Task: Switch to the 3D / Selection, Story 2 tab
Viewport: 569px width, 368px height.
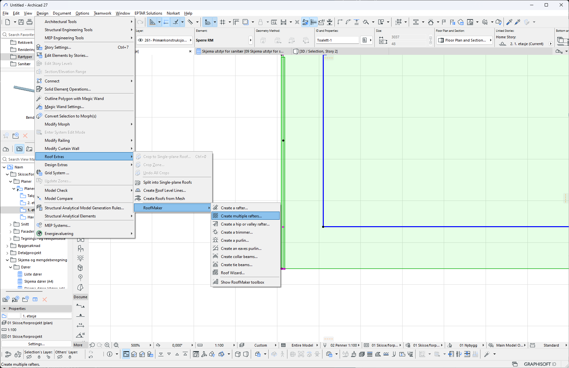Action: click(x=318, y=51)
